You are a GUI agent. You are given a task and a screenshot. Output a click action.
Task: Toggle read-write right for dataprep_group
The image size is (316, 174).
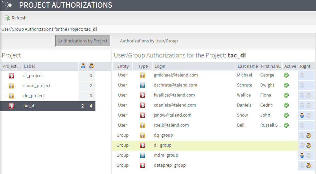point(309,165)
